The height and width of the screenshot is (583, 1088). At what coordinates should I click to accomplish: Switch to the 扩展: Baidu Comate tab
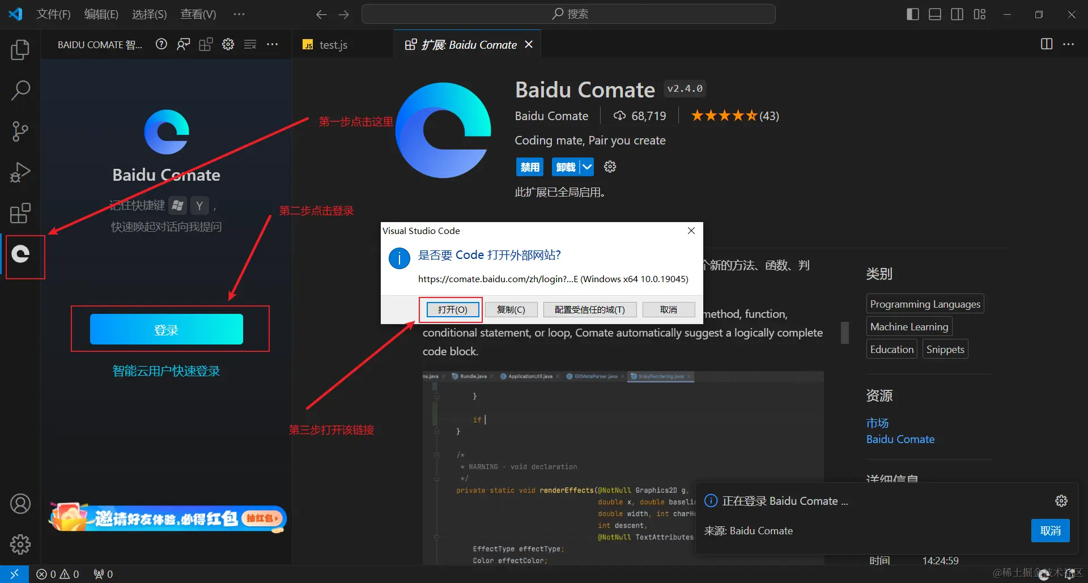[469, 45]
